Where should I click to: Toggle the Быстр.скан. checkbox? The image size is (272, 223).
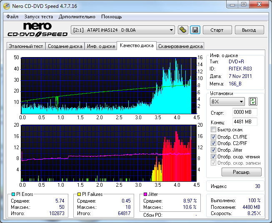pyautogui.click(x=213, y=130)
